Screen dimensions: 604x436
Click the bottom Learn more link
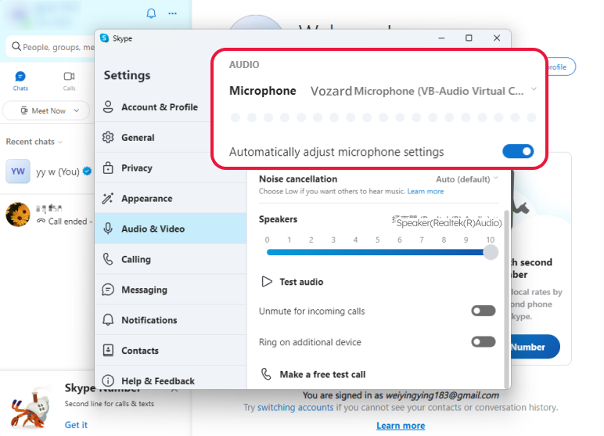pyautogui.click(x=401, y=426)
